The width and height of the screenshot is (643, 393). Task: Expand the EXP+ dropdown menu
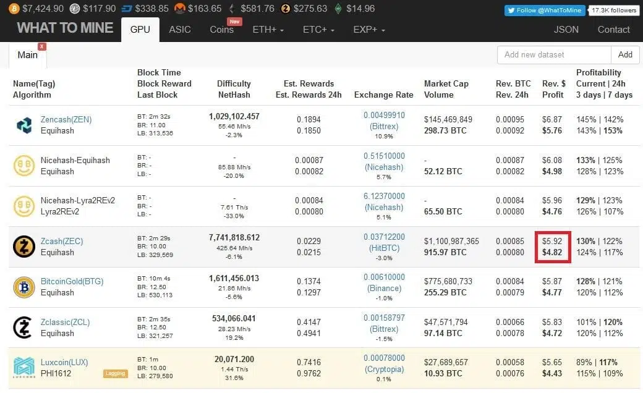pyautogui.click(x=369, y=30)
